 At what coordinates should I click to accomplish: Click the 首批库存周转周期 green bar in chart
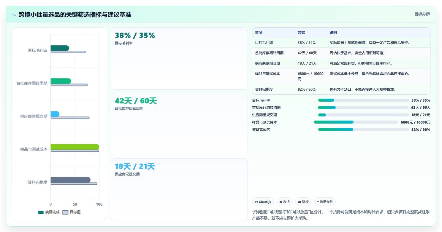(x=61, y=81)
